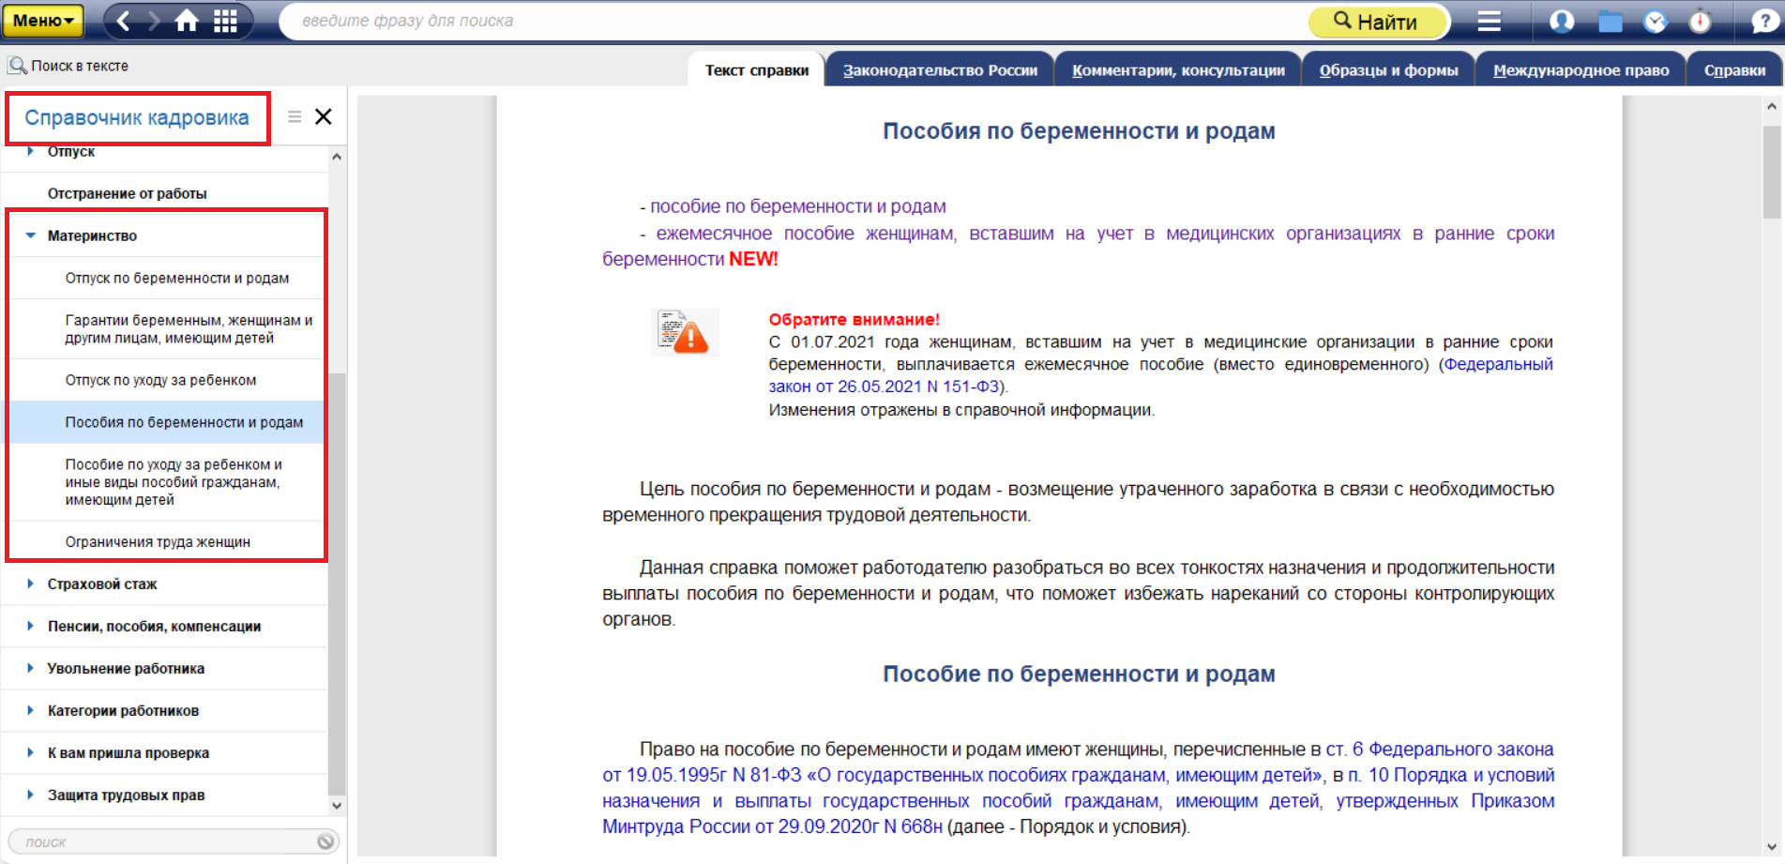Open link пособие по беременности и родам
1785x864 pixels.
click(x=798, y=206)
